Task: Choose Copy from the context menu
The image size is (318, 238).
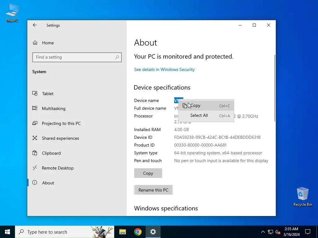Action: click(x=206, y=106)
